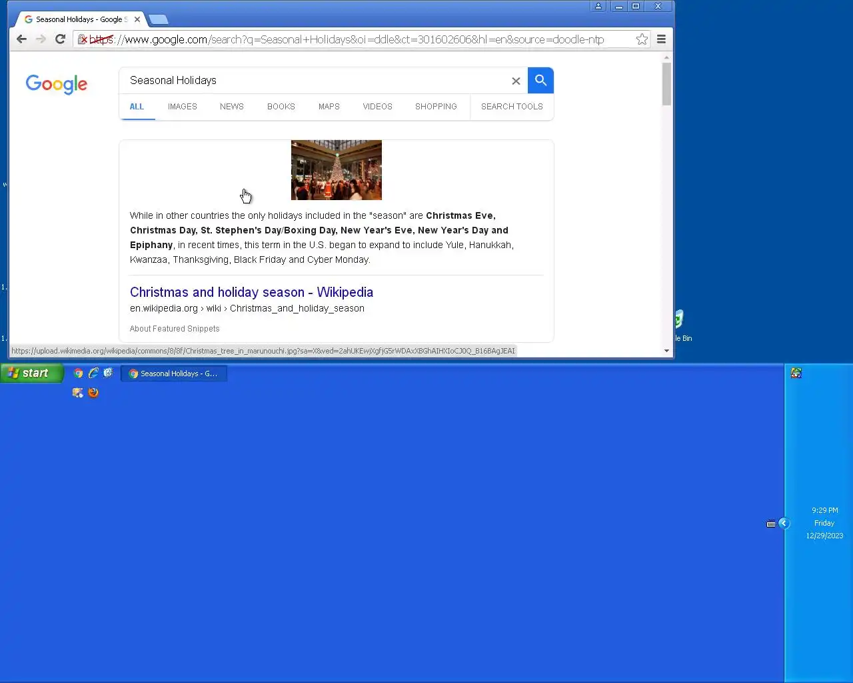The image size is (853, 683).
Task: Expand hidden tray icons with the chevron
Action: tap(784, 524)
